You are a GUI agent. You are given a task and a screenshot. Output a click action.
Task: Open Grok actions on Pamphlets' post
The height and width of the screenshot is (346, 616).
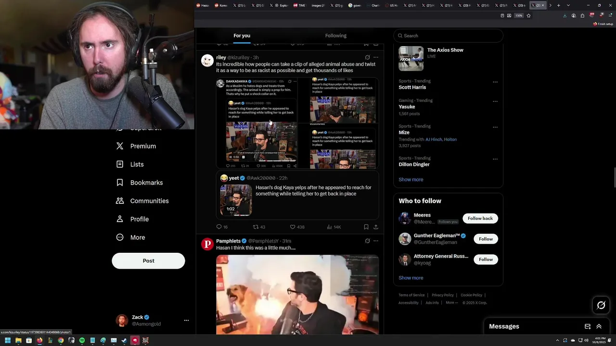pos(367,241)
